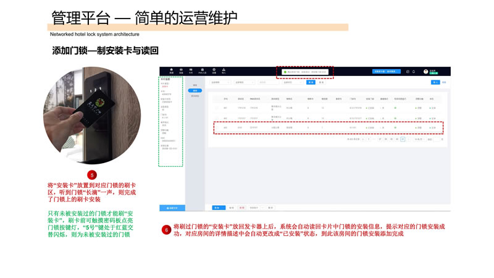Image resolution: width=494 pixels, height=278 pixels.
Task: Click the clock icon in the top bar
Action: (x=408, y=72)
